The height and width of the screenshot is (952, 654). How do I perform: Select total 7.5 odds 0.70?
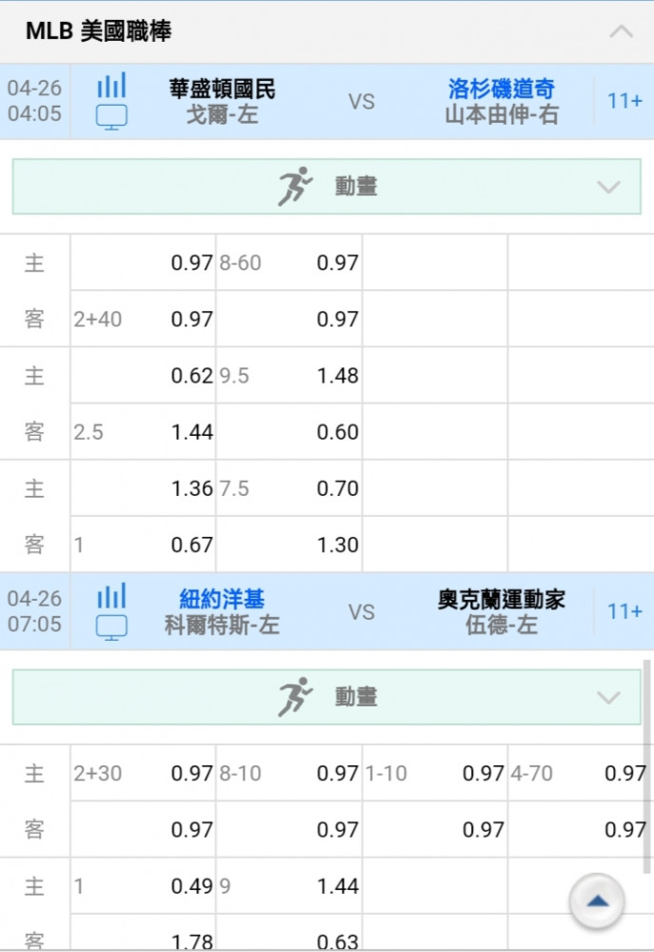coord(338,488)
